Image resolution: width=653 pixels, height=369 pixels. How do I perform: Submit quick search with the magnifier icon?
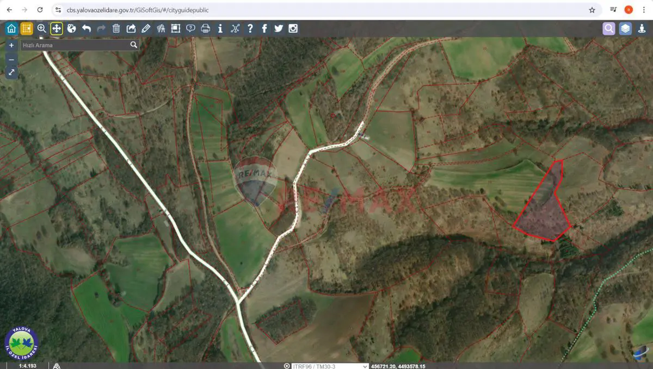point(134,45)
